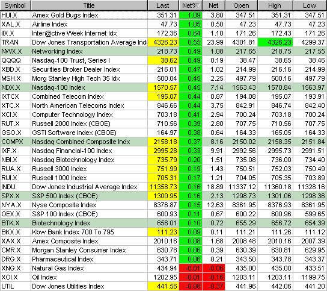Viewport: 327px width, 291px height.
Task: Select the Nasdaq-100 Index row title
Action: [x=58, y=87]
